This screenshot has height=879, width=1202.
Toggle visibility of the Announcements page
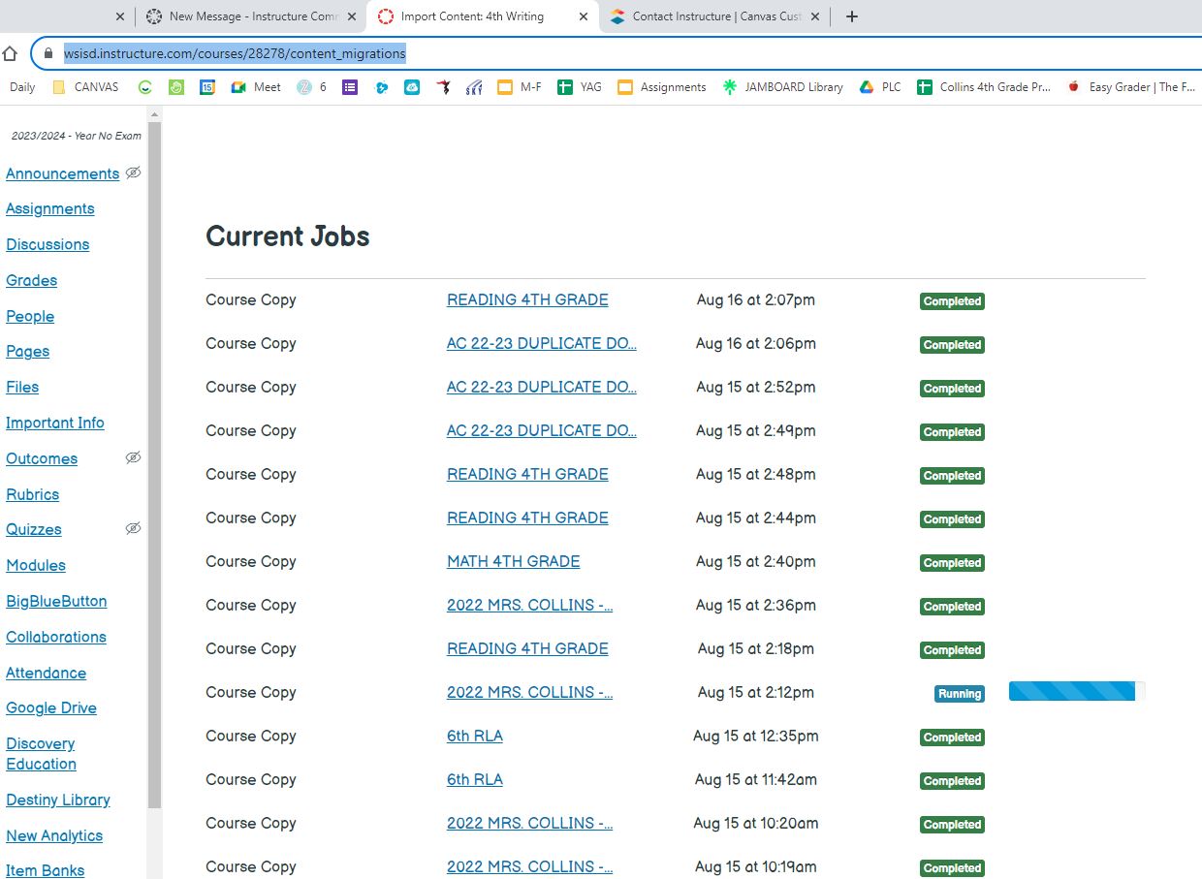(134, 173)
